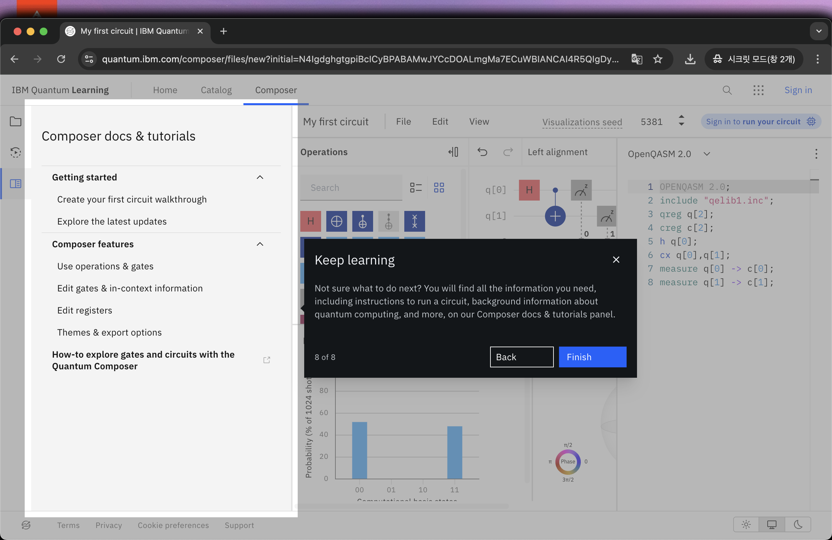Click the Phase color wheel legend
This screenshot has width=832, height=540.
pos(568,461)
